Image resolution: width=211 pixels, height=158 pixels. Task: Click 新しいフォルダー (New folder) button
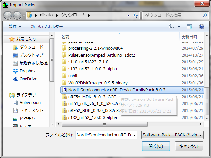click(x=47, y=26)
